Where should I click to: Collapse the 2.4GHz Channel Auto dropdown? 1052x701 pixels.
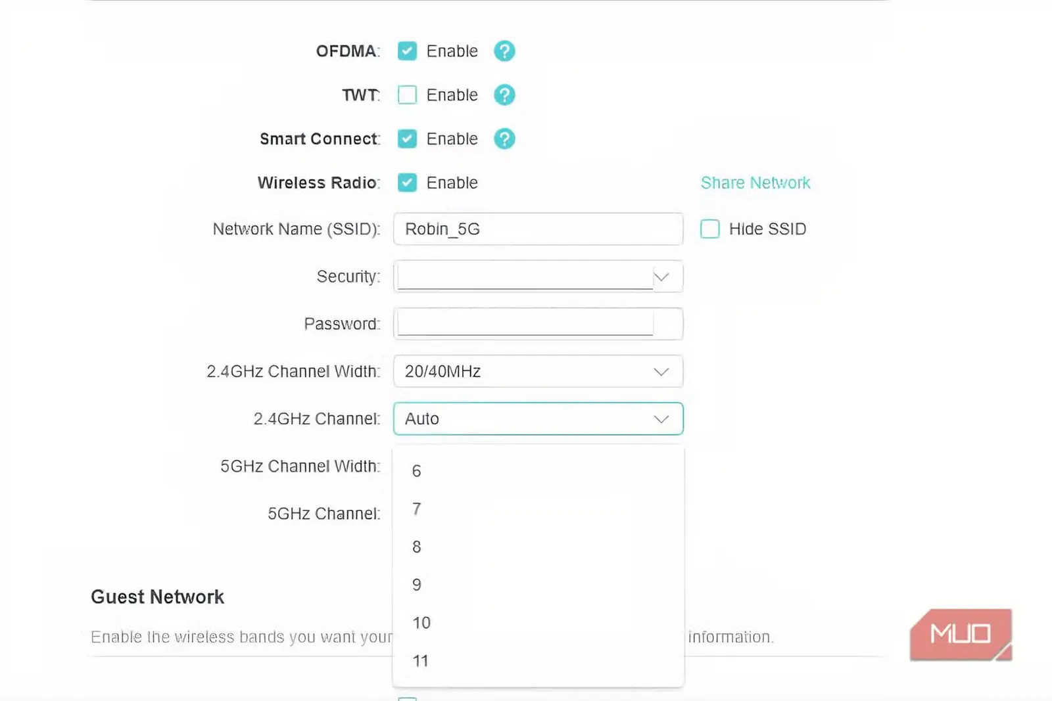[538, 418]
